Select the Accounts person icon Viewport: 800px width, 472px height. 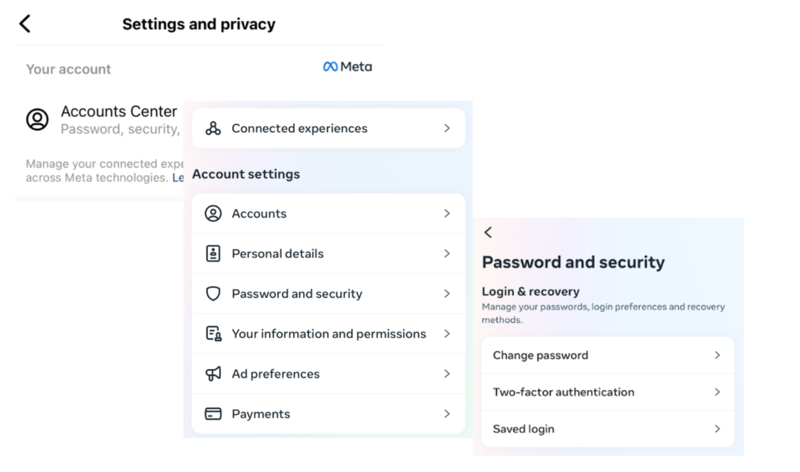tap(212, 213)
